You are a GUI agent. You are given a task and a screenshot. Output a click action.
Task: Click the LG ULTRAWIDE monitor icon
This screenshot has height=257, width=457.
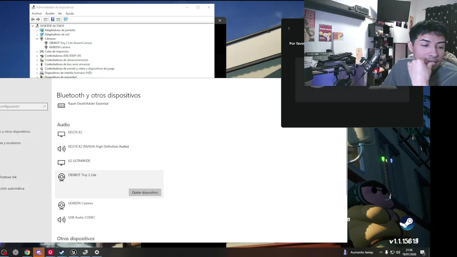[61, 163]
